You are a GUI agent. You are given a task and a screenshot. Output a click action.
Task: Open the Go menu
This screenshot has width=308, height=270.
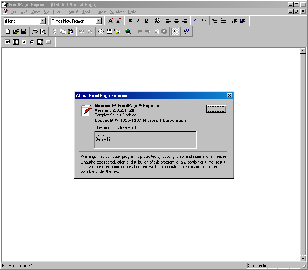coord(46,11)
